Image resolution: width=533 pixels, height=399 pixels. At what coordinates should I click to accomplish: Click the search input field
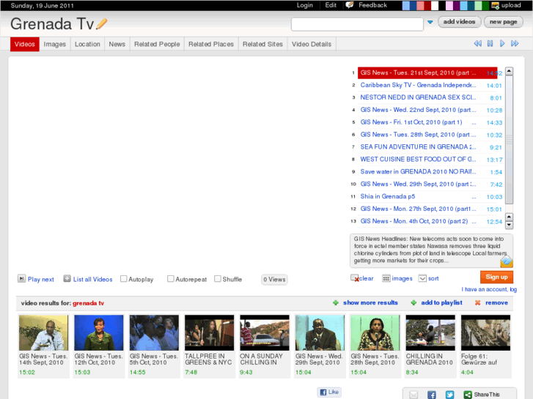(x=357, y=24)
